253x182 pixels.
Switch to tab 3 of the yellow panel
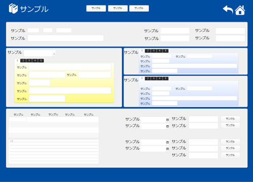tap(29, 61)
